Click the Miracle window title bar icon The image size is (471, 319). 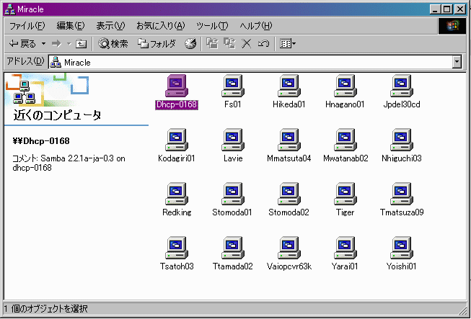[10, 9]
